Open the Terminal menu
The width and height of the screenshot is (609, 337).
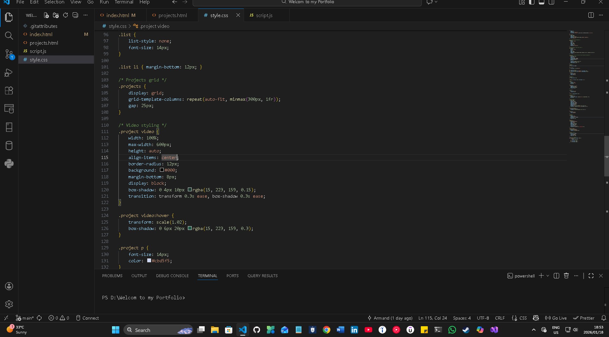tap(124, 2)
